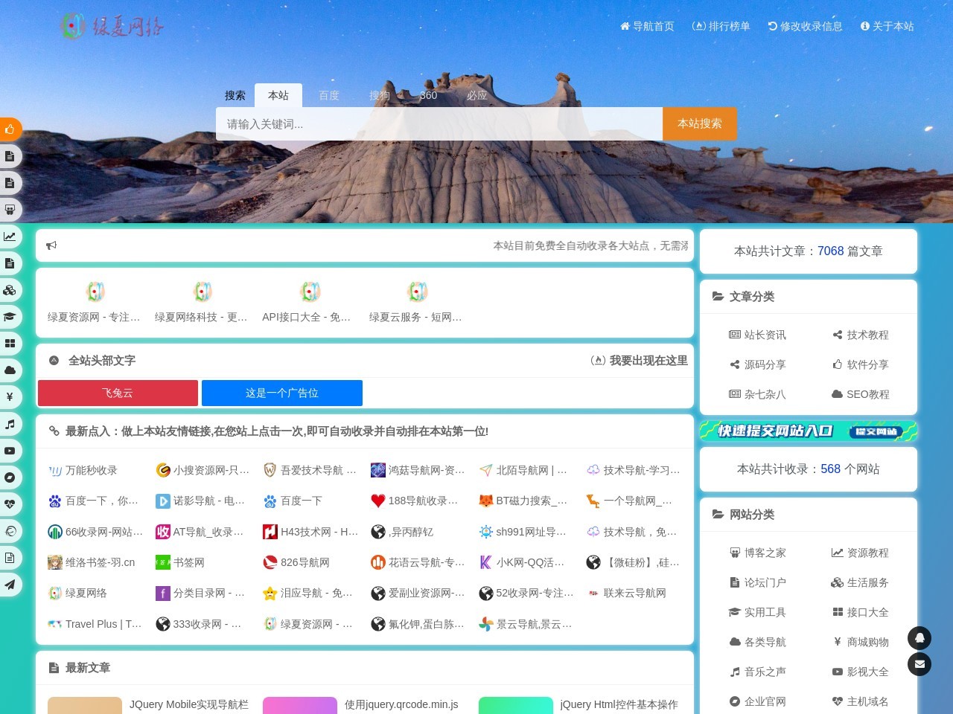Click the keyword search input field
The width and height of the screenshot is (953, 714).
(x=439, y=123)
